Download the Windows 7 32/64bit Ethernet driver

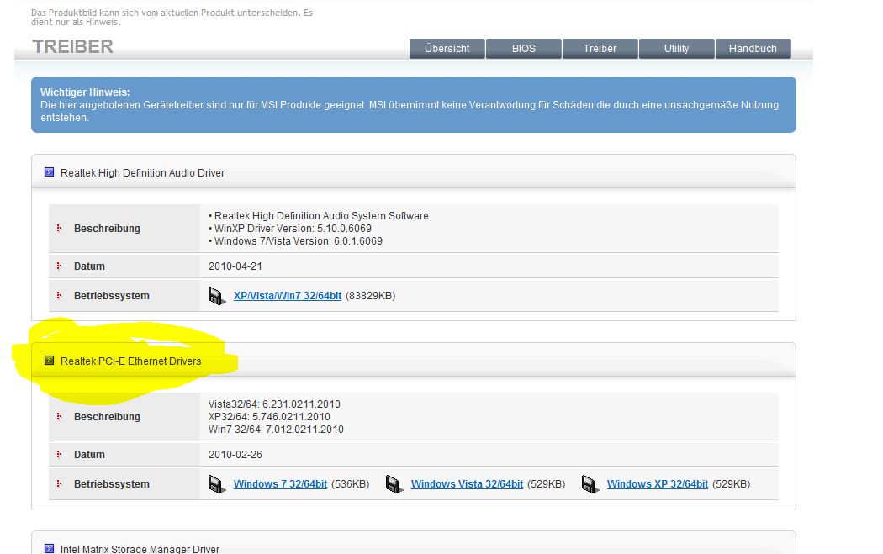coord(280,483)
